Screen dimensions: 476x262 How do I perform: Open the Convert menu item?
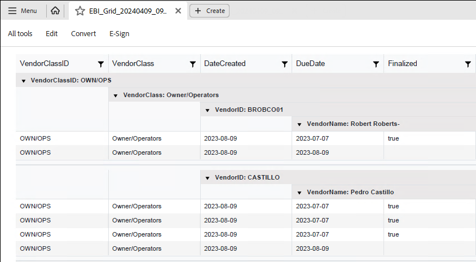83,34
